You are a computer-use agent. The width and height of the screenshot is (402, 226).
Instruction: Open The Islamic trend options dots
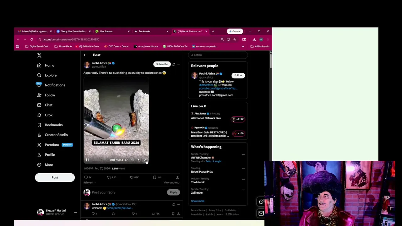pyautogui.click(x=243, y=179)
